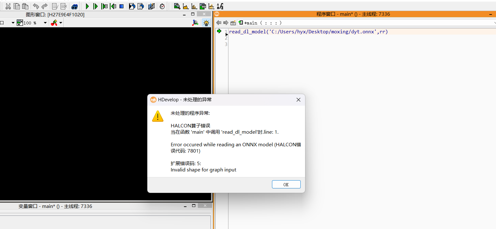Open the *main procedure combo box

click(367, 23)
